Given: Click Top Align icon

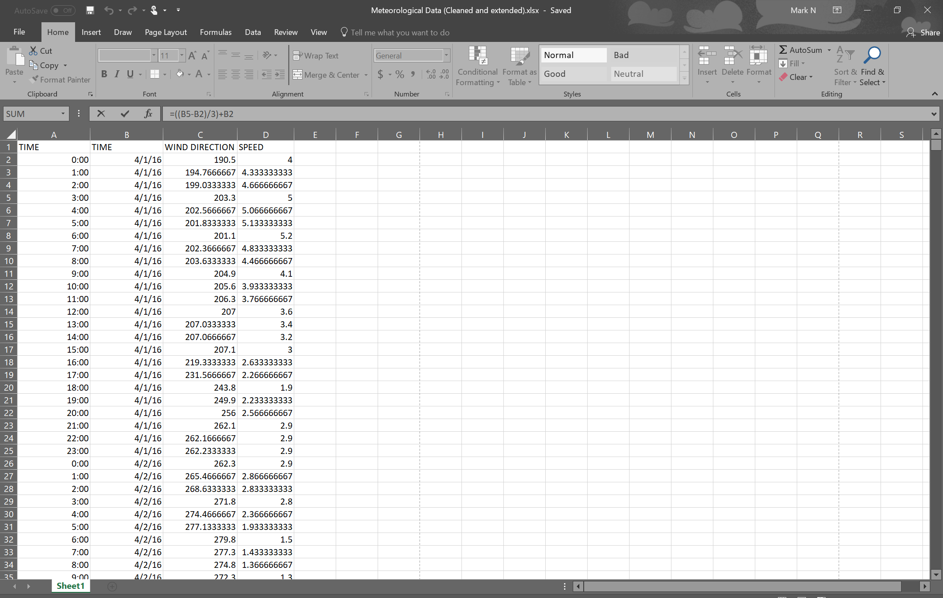Looking at the screenshot, I should coord(223,55).
